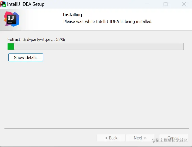This screenshot has height=147, width=192.
Task: Click the 'is being installed.' subtitle ending
Action: click(136, 21)
